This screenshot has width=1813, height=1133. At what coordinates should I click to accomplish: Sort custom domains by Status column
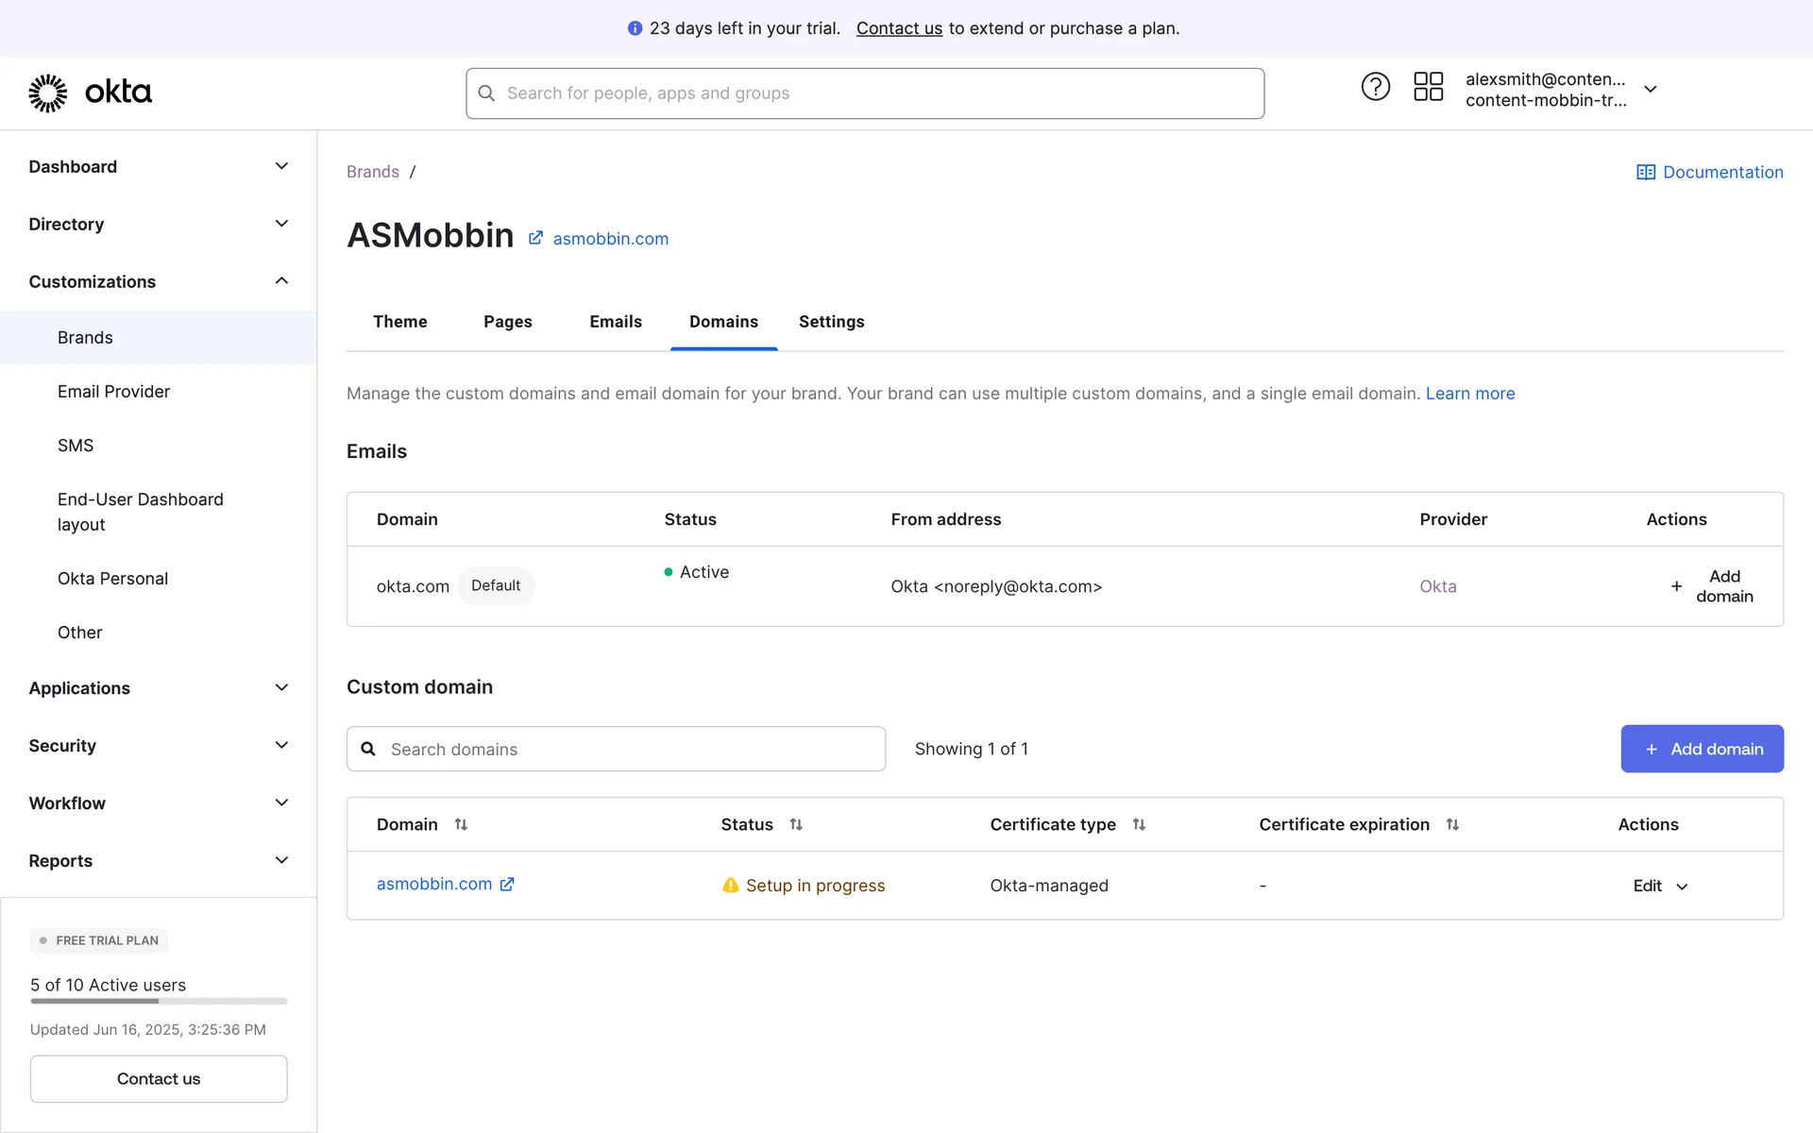796,824
